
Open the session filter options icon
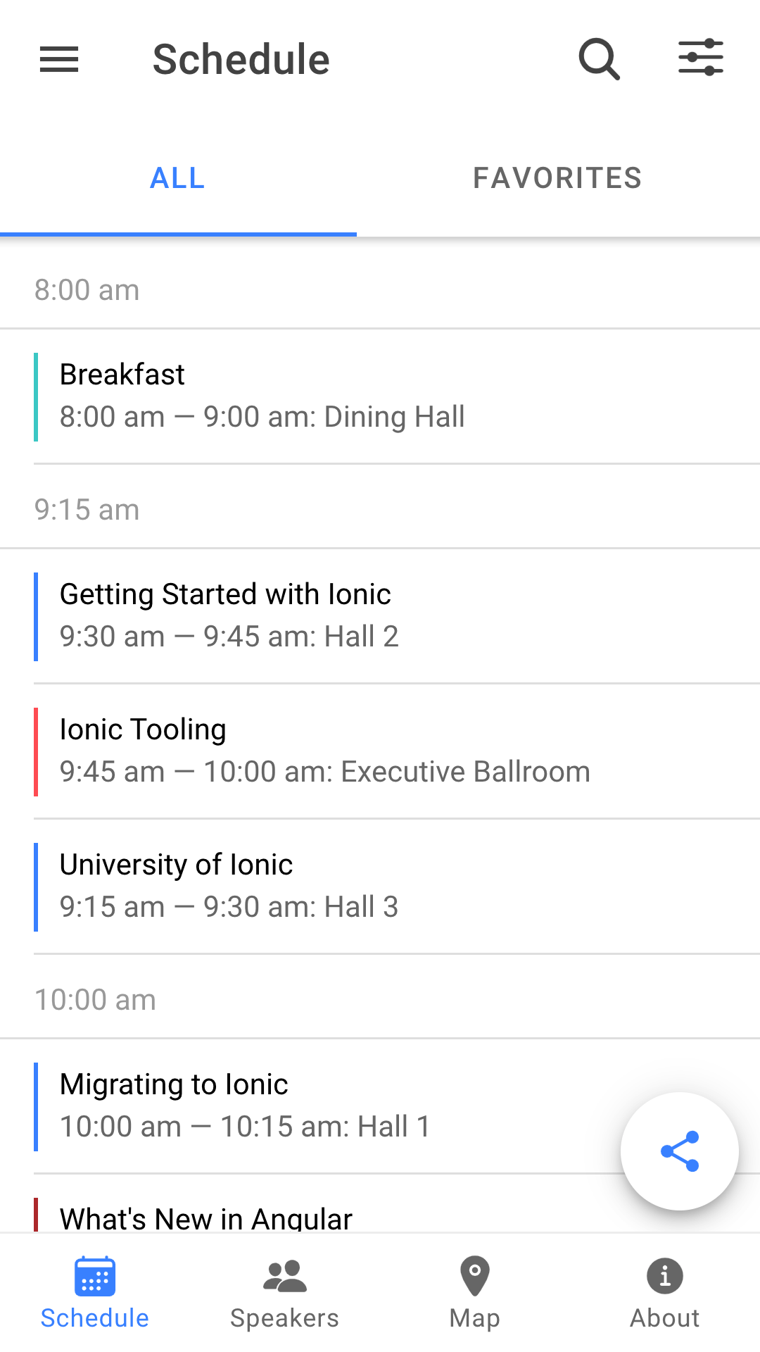tap(700, 58)
